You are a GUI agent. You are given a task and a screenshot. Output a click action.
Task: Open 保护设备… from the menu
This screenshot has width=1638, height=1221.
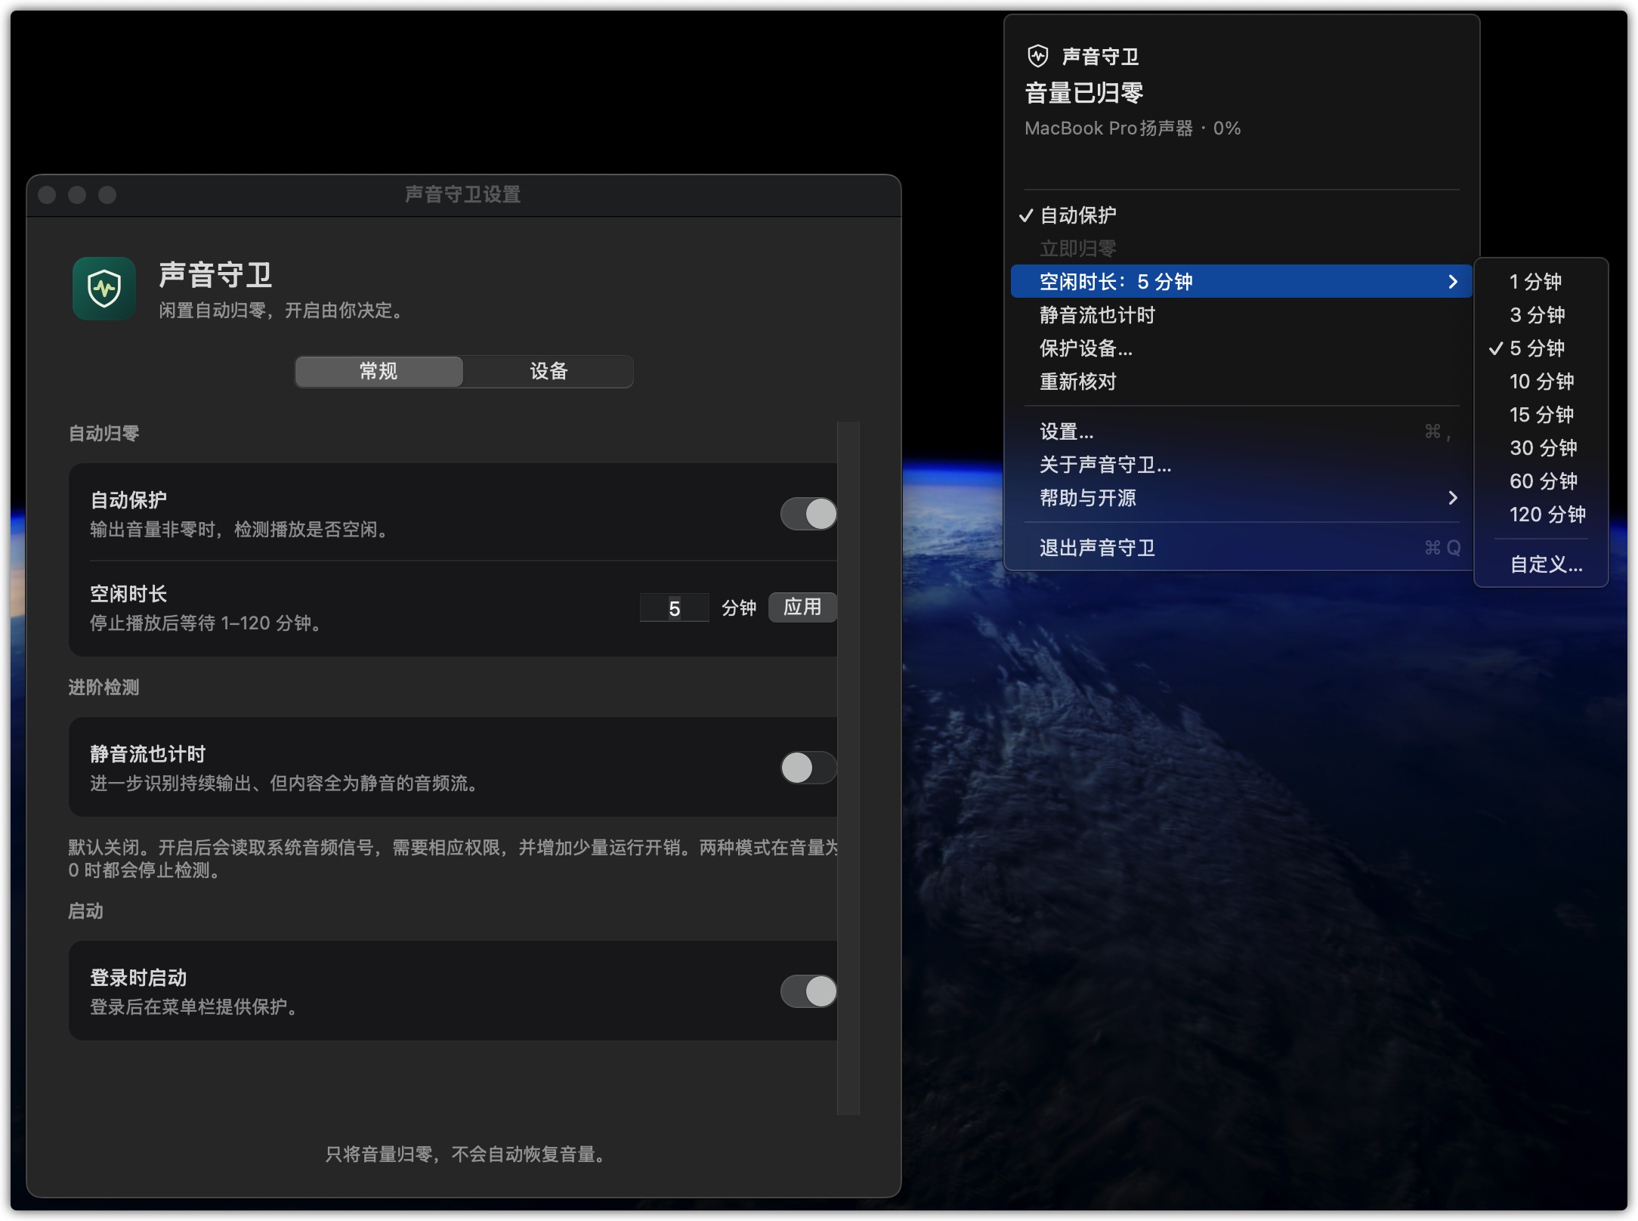(1241, 348)
